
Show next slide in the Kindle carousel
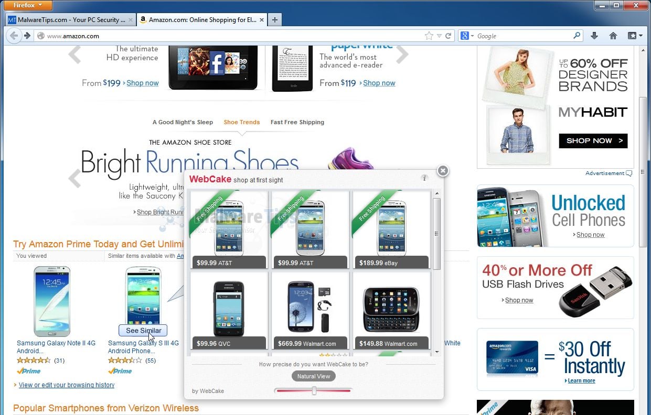coord(402,54)
